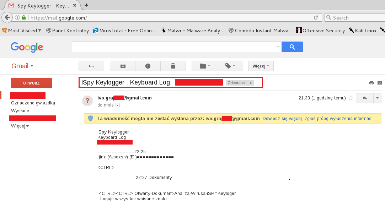Open the VirusTotal bookmark
This screenshot has height=201, width=385.
point(124,31)
